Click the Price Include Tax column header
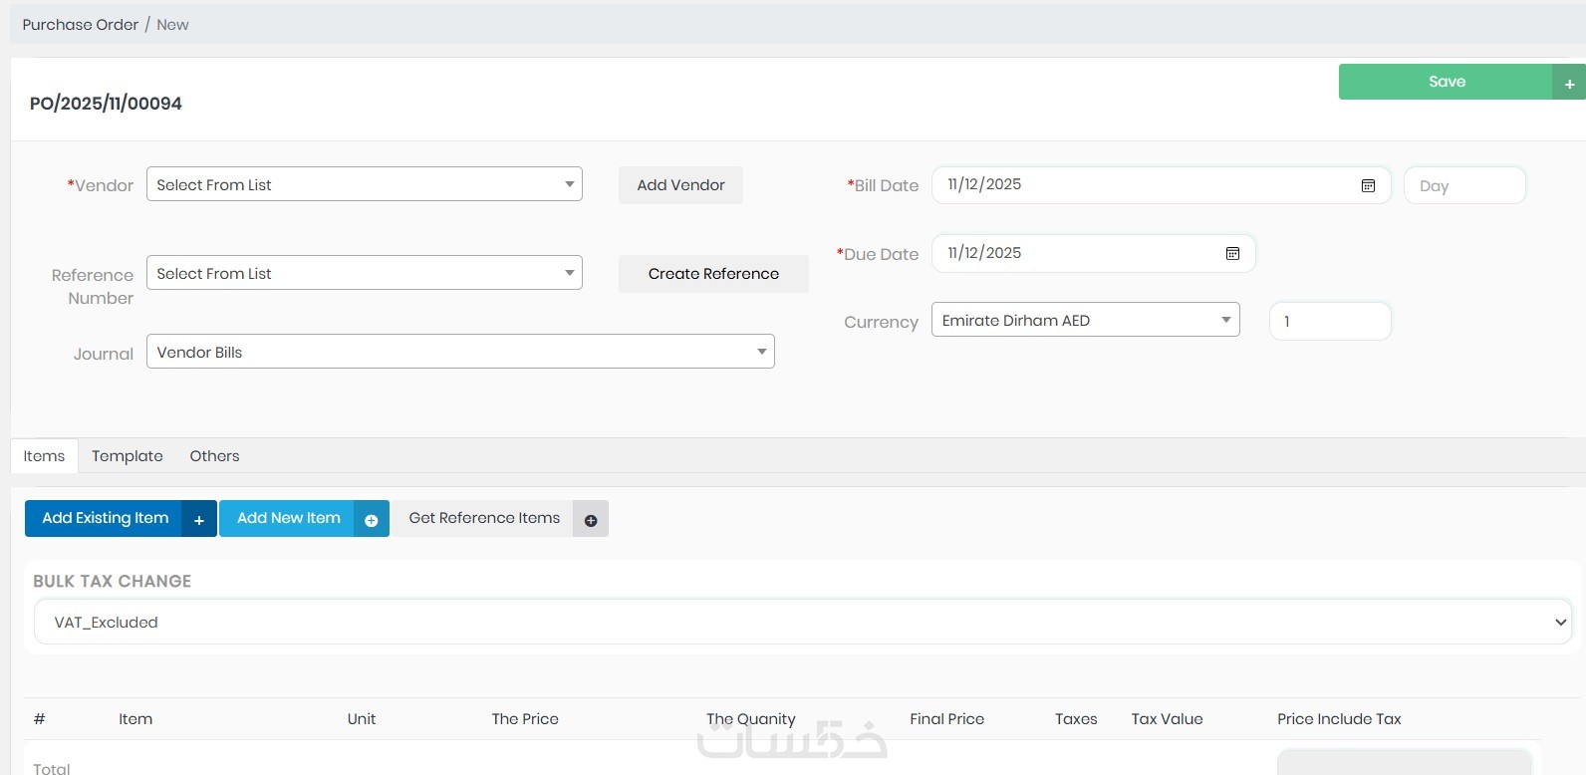The width and height of the screenshot is (1586, 775). pyautogui.click(x=1339, y=719)
